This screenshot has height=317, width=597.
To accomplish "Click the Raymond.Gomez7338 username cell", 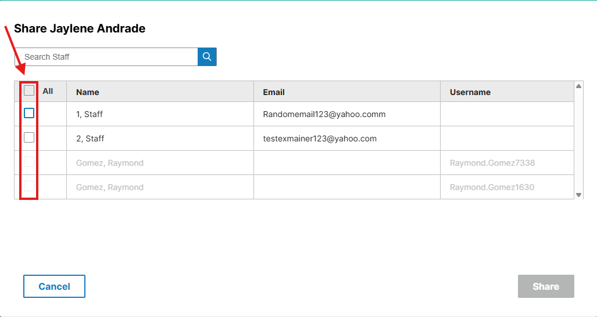I will click(x=492, y=163).
